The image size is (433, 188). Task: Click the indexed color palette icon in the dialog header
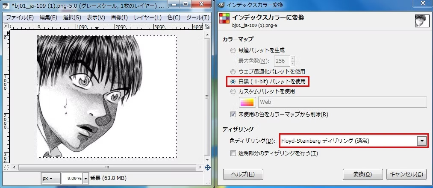pos(224,19)
